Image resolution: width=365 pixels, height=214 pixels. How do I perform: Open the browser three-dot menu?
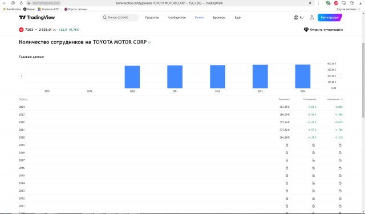(x=318, y=3)
